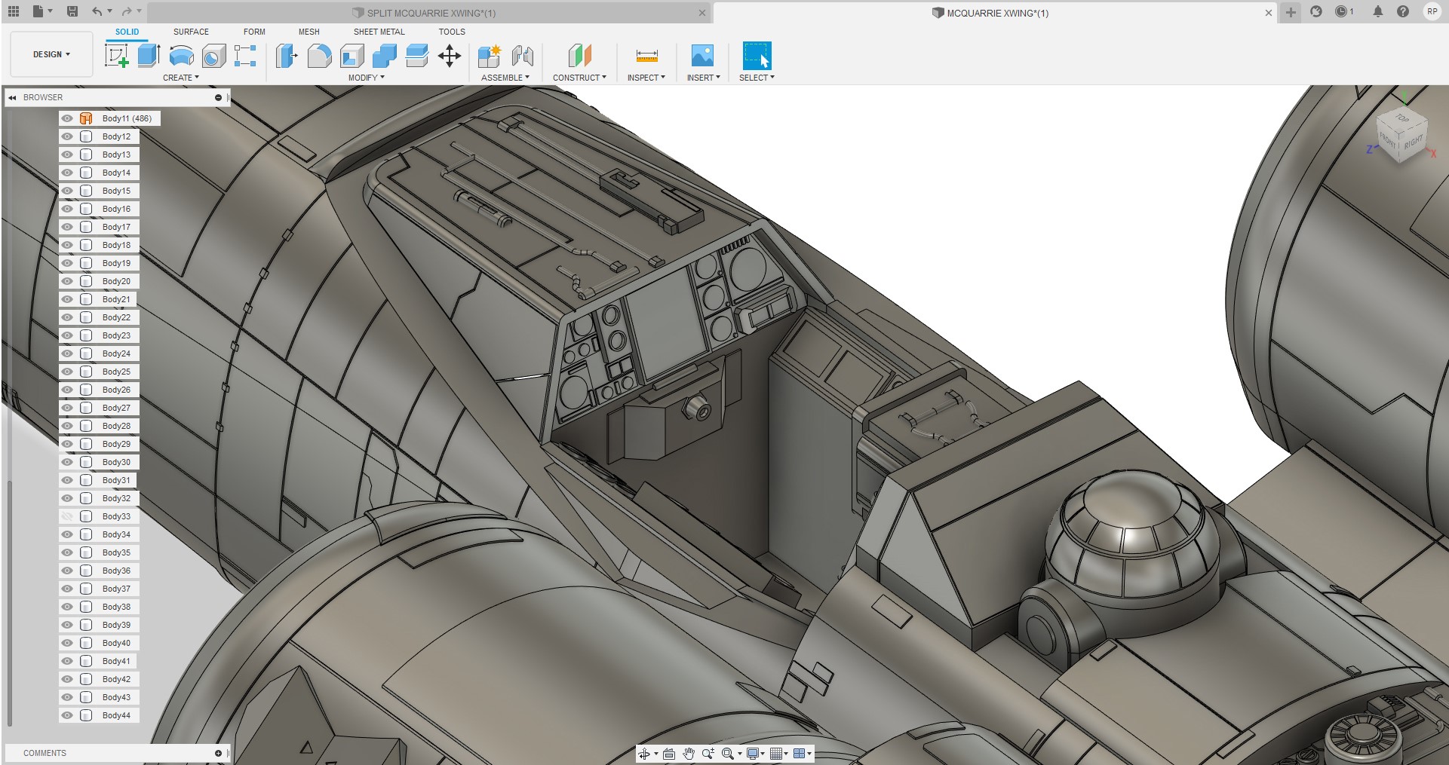1449x765 pixels.
Task: Click the Offset Plane icon
Action: (x=579, y=56)
